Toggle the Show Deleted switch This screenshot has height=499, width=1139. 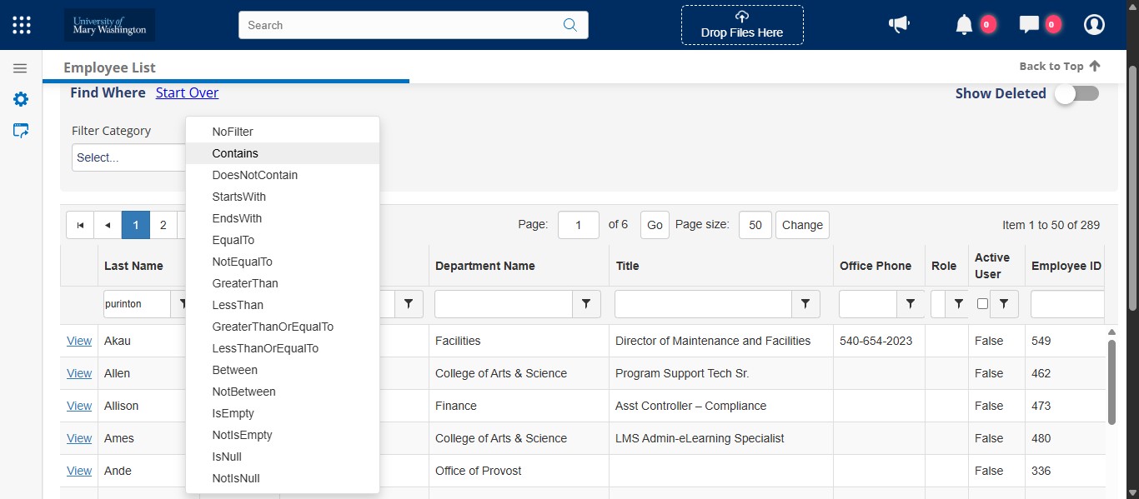[1076, 94]
